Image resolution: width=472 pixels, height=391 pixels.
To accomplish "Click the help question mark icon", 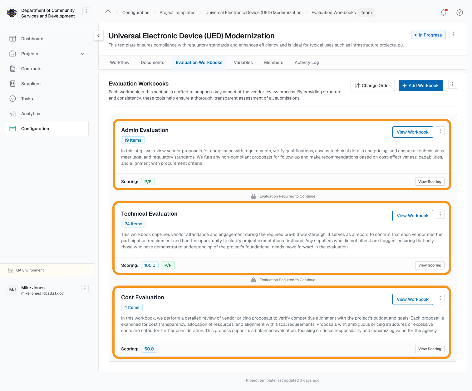I will [x=460, y=12].
